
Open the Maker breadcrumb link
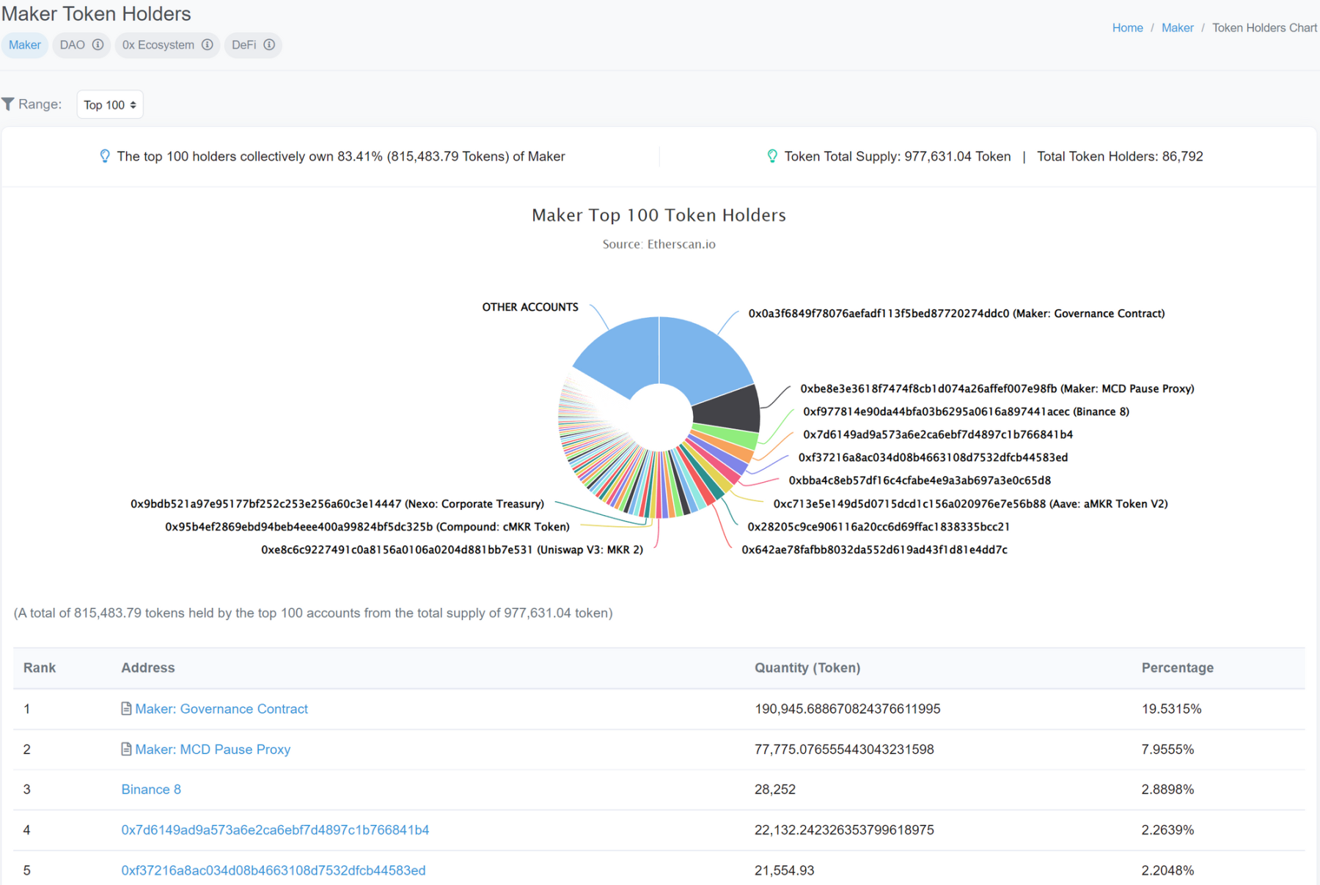[1177, 28]
